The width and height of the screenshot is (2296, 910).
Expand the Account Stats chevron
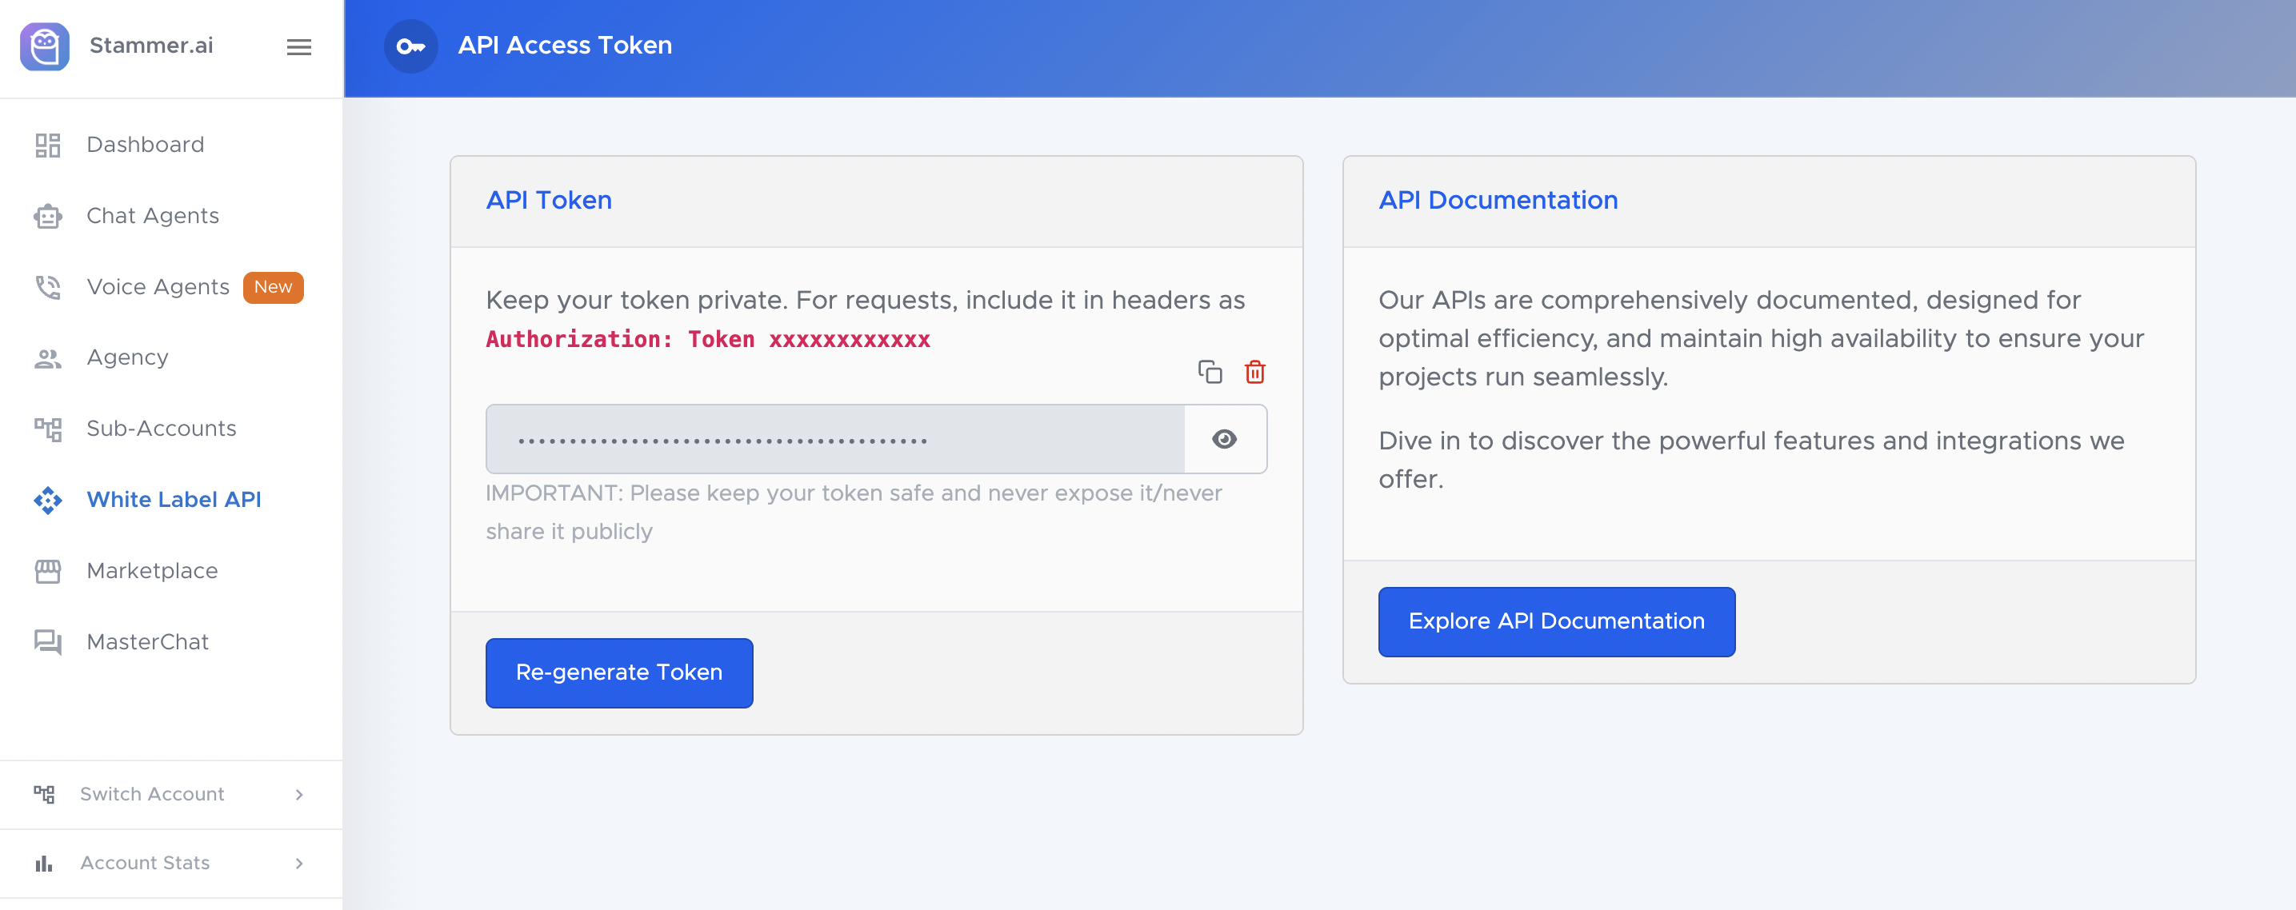click(298, 863)
